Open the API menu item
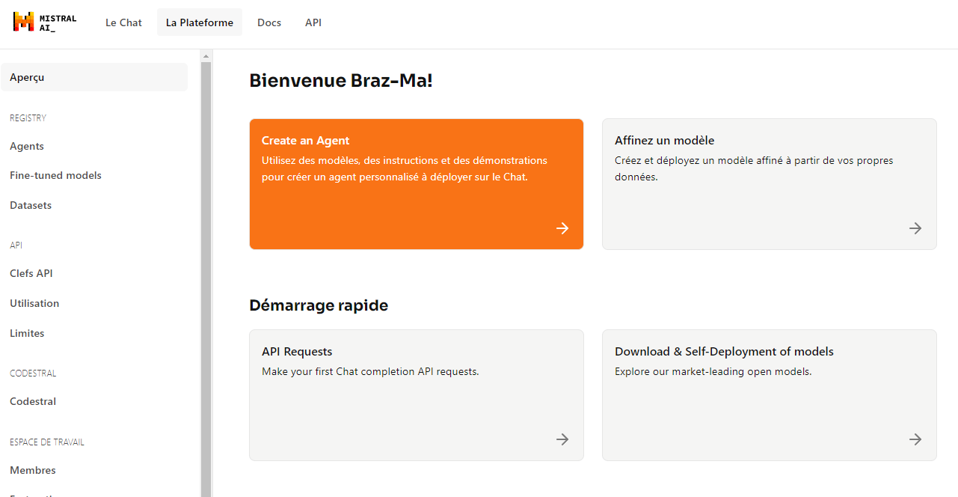The image size is (958, 497). click(313, 22)
